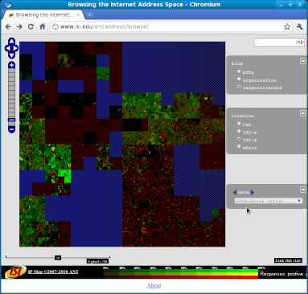This screenshot has width=308, height=294.
Task: Select the RTTs kind option
Action: coord(239,71)
